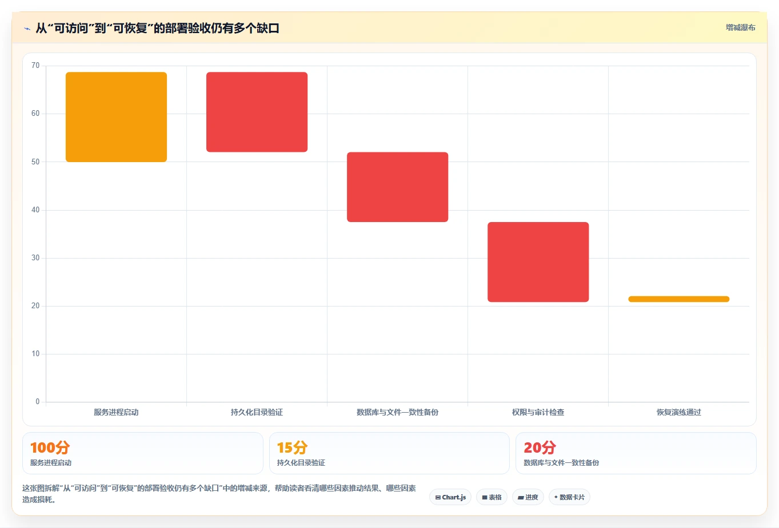The image size is (779, 528).
Task: Click y-axis value 20
Action: pos(35,306)
